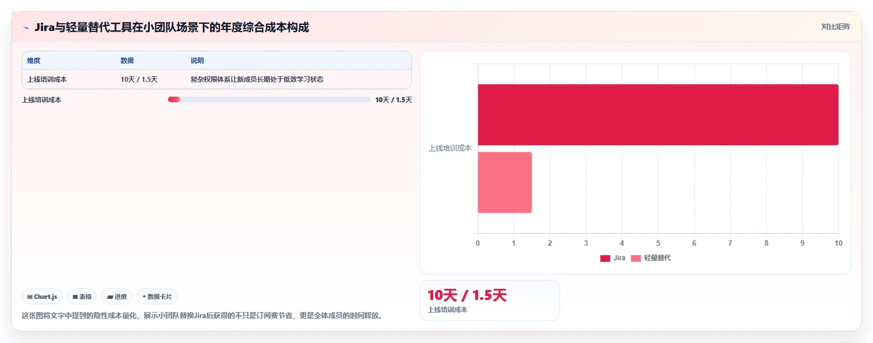The height and width of the screenshot is (343, 873).
Task: Click the x-axis tick label 0
Action: point(478,243)
